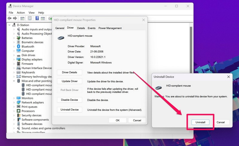
Task: Click the Security devices icon
Action: click(x=19, y=115)
